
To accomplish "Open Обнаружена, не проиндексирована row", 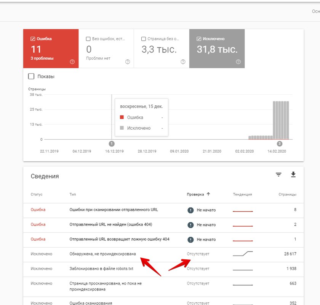I will [163, 254].
